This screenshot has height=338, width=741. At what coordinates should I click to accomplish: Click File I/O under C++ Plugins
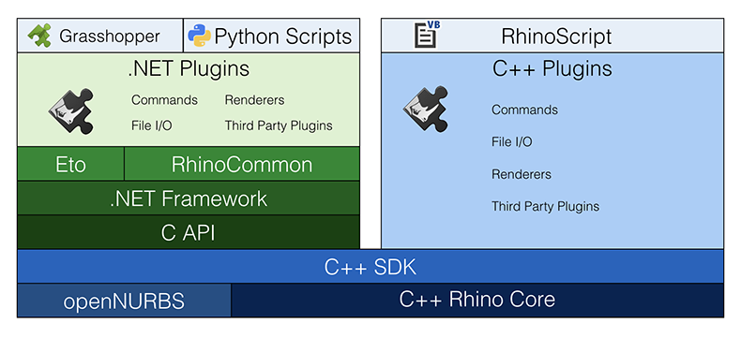pyautogui.click(x=512, y=142)
